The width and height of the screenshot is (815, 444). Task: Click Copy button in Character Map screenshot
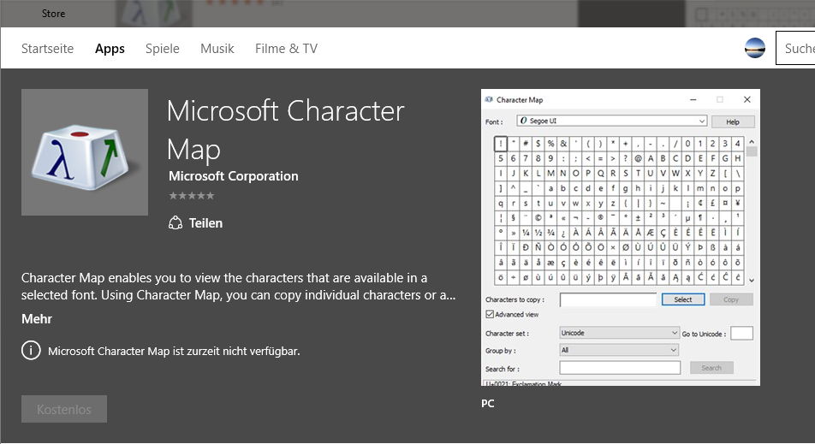point(731,299)
